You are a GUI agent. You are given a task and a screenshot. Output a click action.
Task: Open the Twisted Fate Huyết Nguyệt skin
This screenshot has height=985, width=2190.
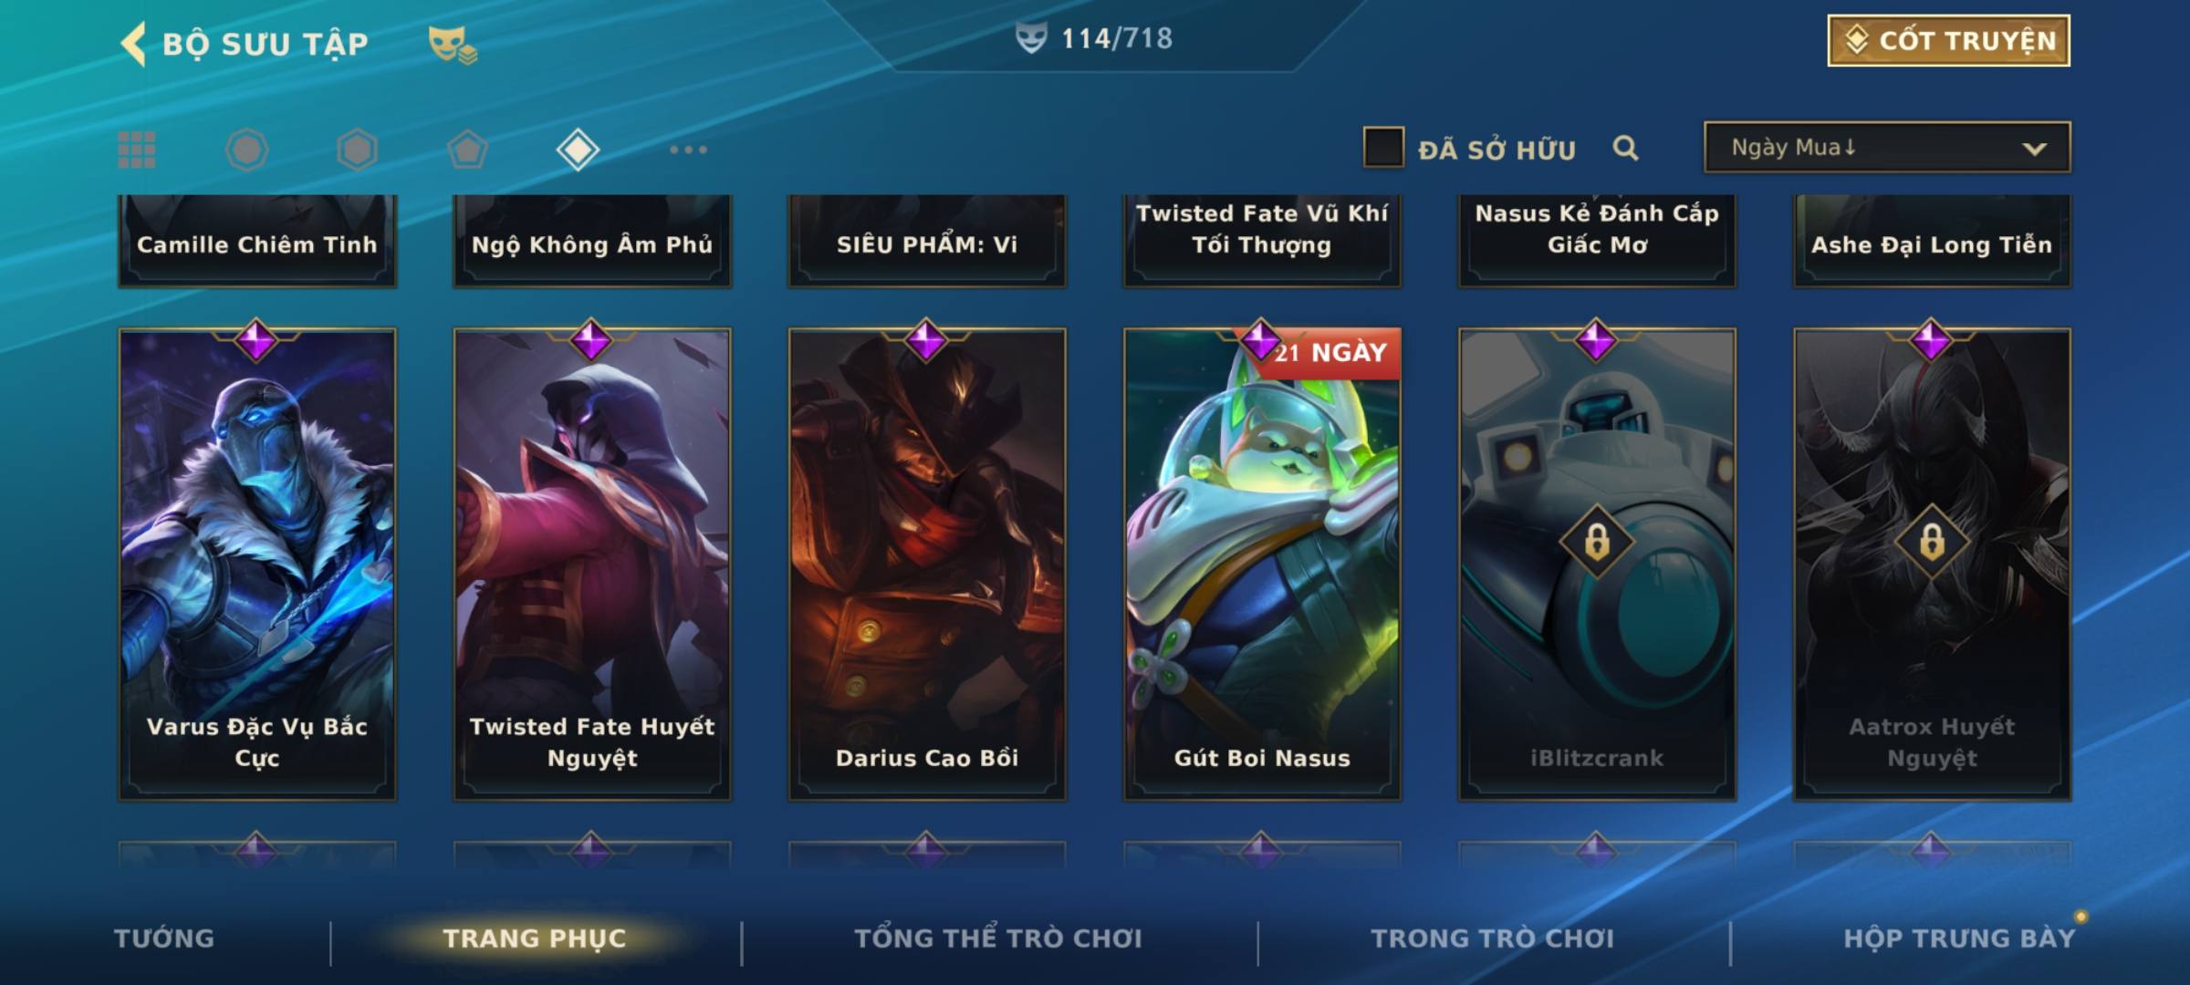click(x=592, y=564)
